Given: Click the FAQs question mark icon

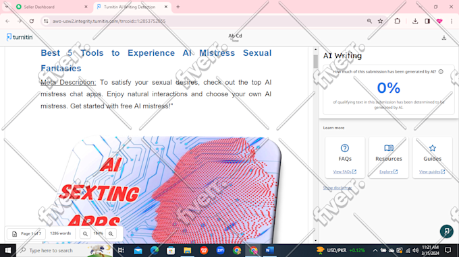Looking at the screenshot, I should coord(345,148).
